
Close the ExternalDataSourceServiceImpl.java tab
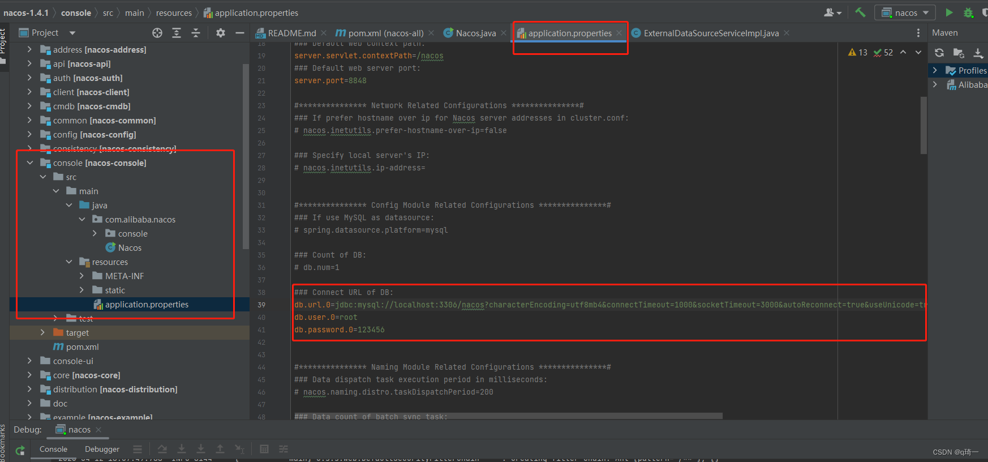point(787,33)
